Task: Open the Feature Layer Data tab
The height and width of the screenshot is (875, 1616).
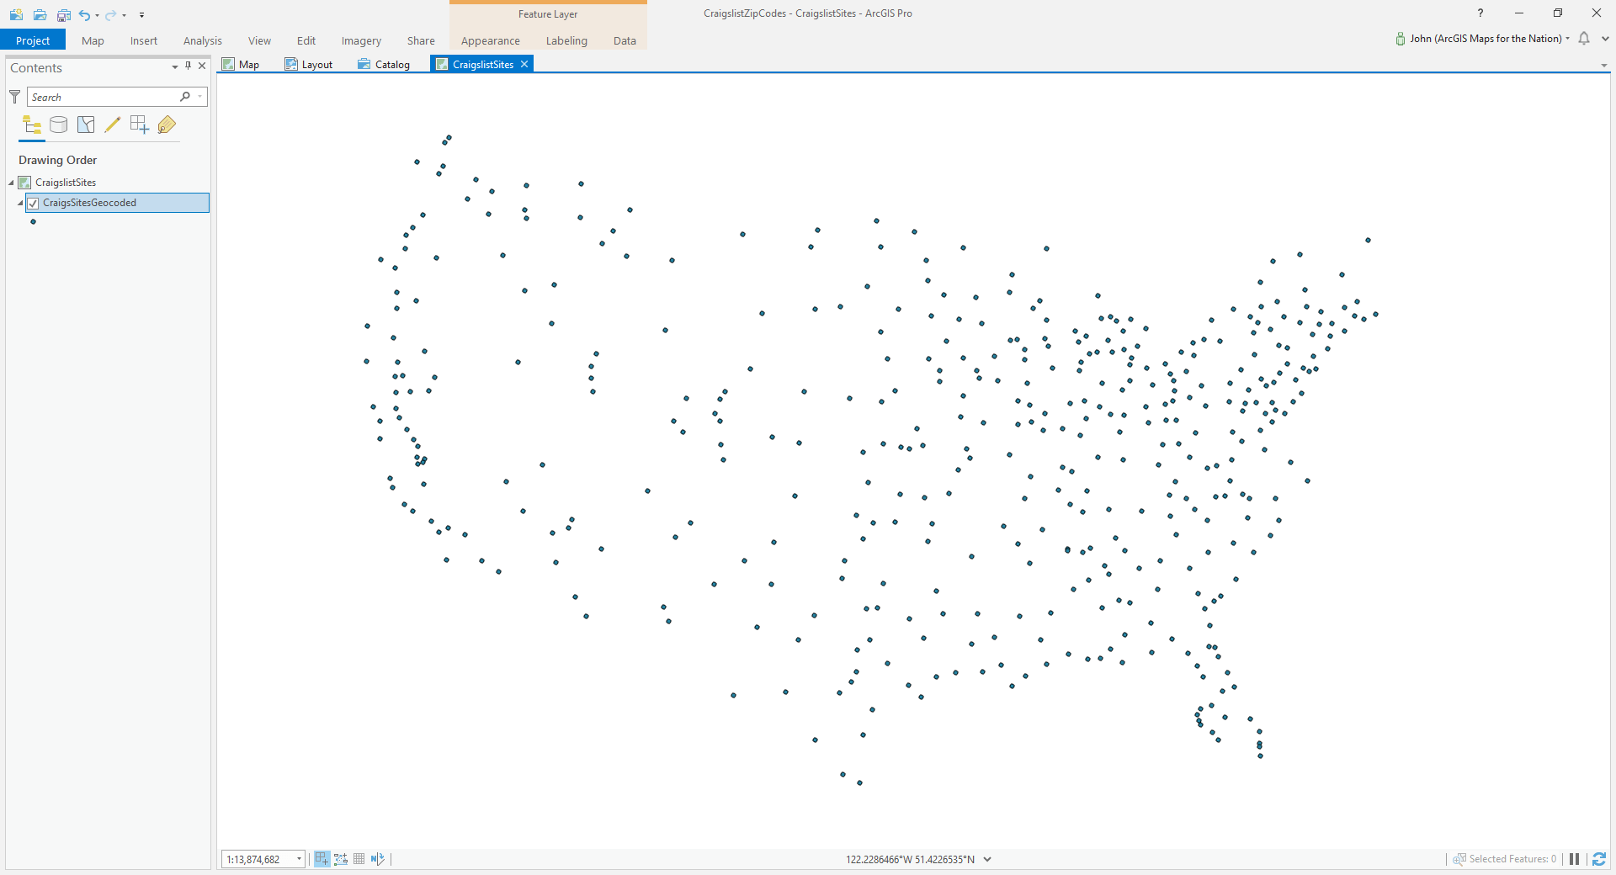Action: [x=625, y=40]
